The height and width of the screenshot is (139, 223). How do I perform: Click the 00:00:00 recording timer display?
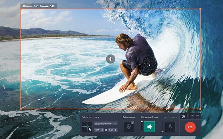tap(193, 116)
